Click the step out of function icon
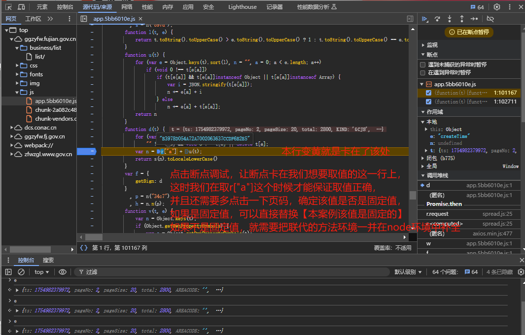Viewport: 525px width, 335px height. click(x=461, y=19)
